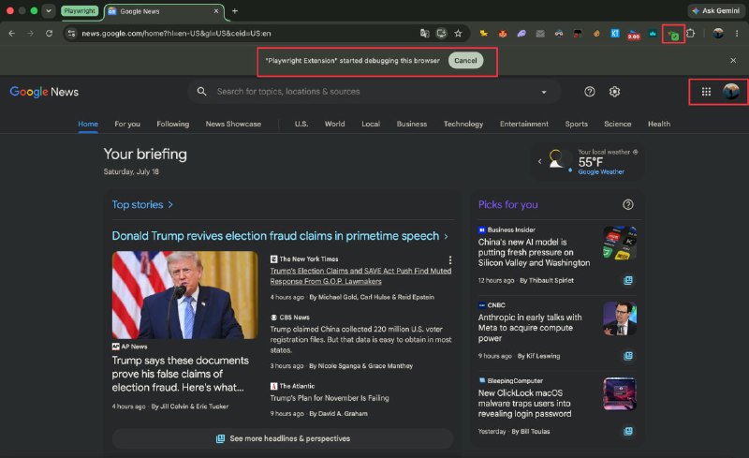Open See more headlines & perspectives
This screenshot has height=458, width=749.
pos(283,438)
